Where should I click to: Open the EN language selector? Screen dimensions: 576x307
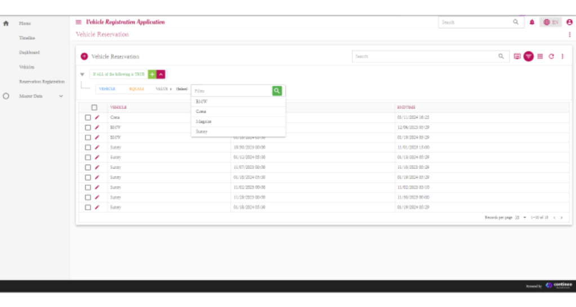click(551, 22)
